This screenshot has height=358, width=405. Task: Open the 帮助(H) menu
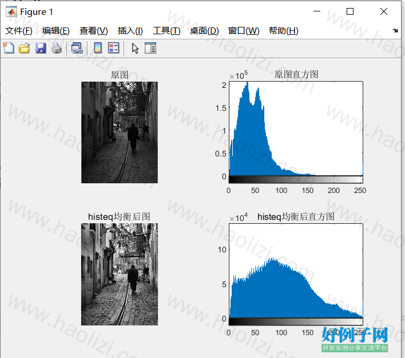point(284,31)
